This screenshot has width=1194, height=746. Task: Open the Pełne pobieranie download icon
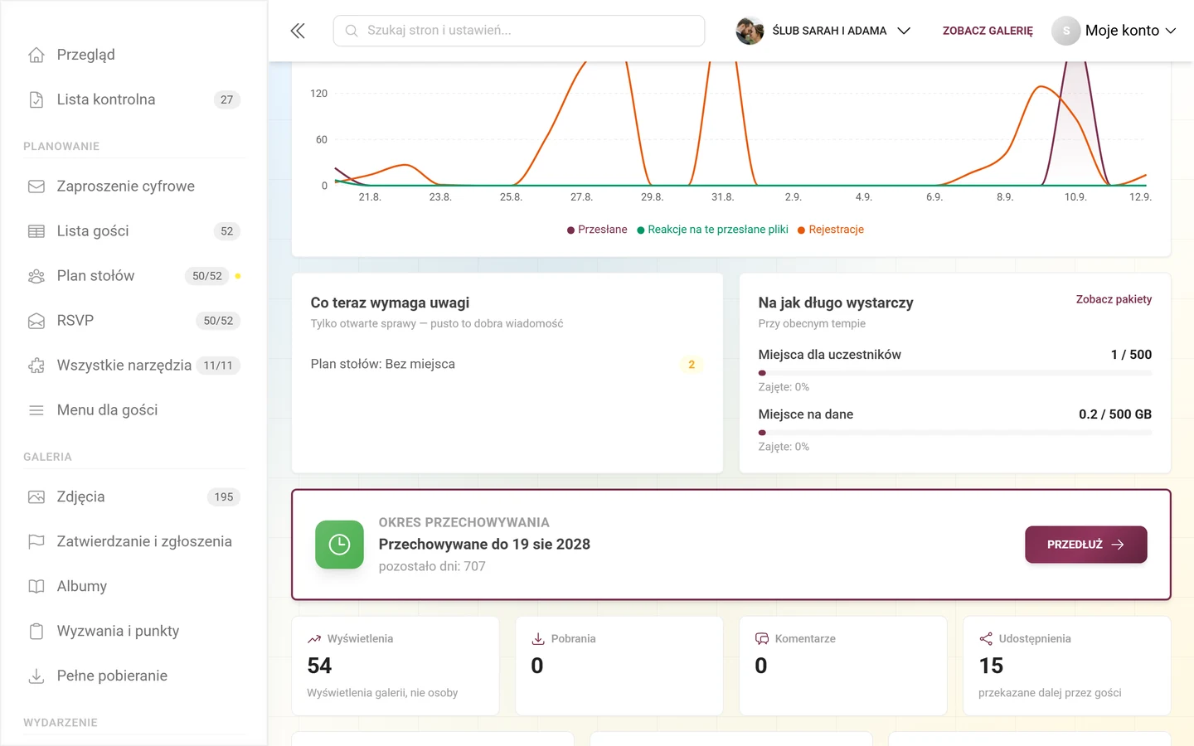pyautogui.click(x=36, y=676)
